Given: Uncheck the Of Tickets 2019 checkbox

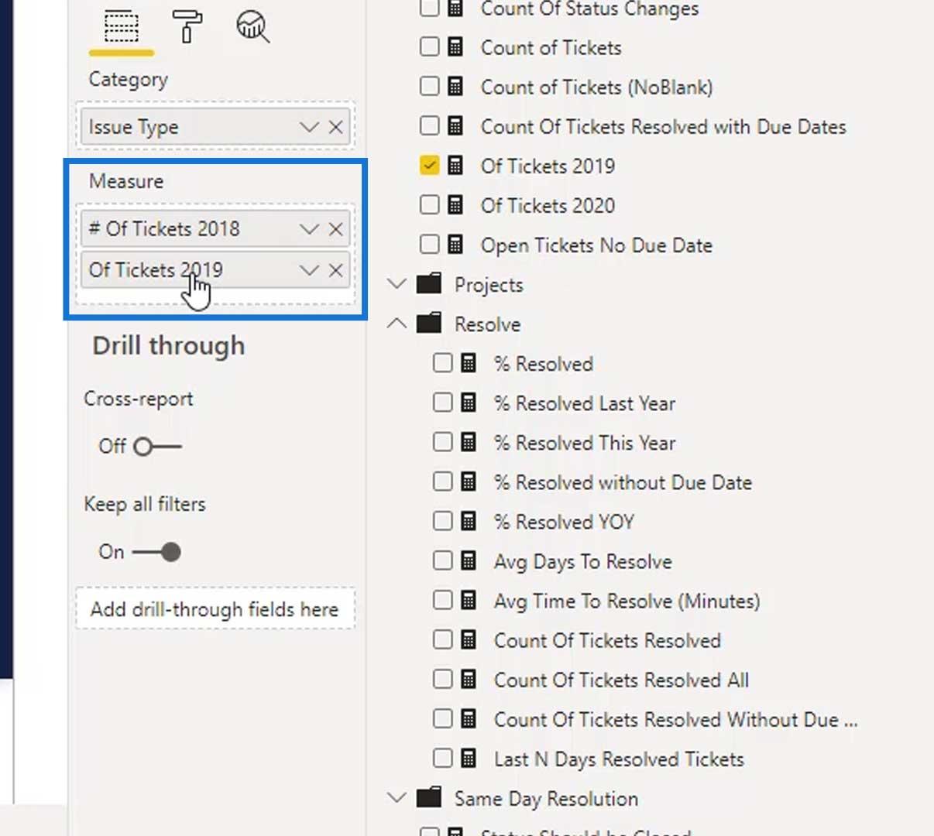Looking at the screenshot, I should click(x=429, y=165).
